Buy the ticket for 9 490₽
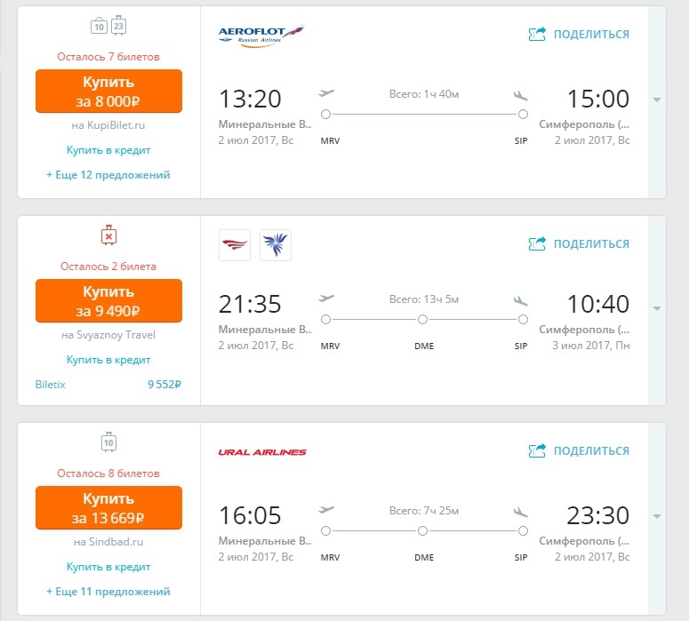The image size is (689, 621). click(x=108, y=300)
